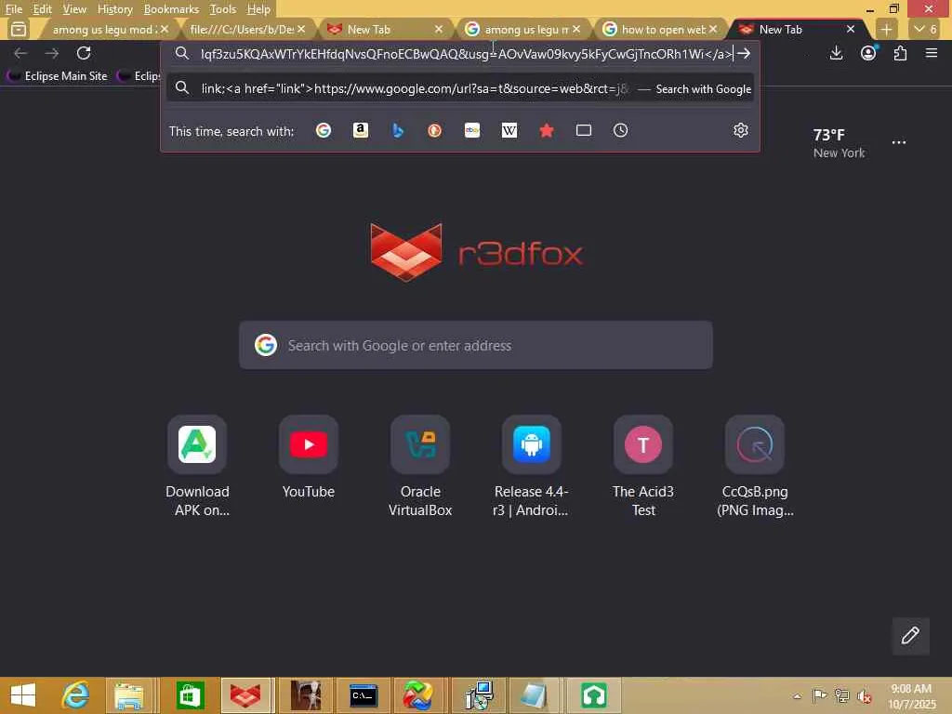Search this time with Google engine icon
952x714 pixels.
(x=324, y=130)
